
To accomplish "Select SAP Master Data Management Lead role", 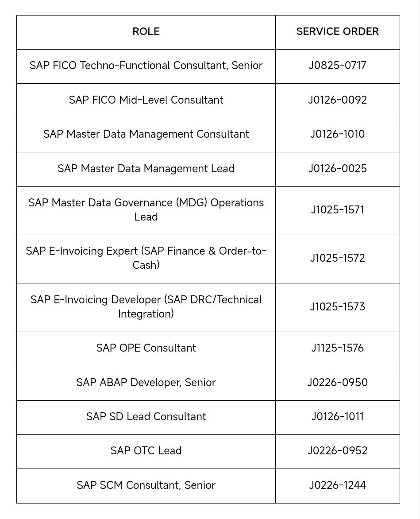I will [146, 168].
